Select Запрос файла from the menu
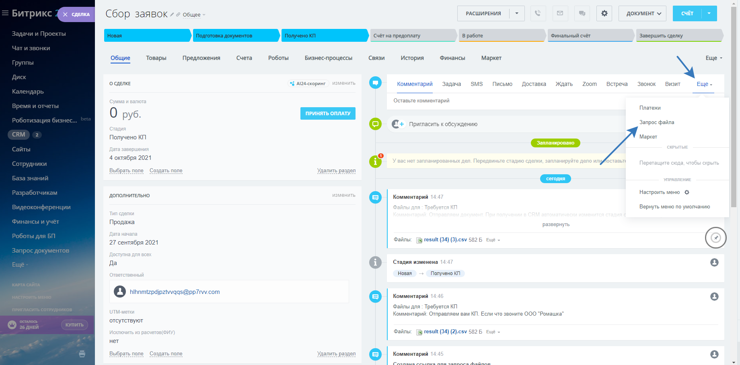Screen dimensions: 740x365 coord(657,122)
